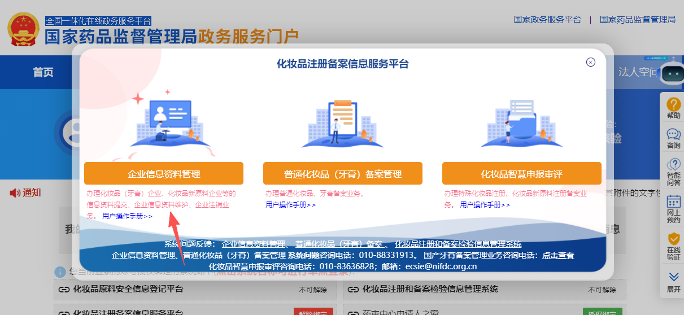The image size is (684, 315).
Task: Open 用户操作手册 under 化妆品智慧申报审评
Action: 485,205
